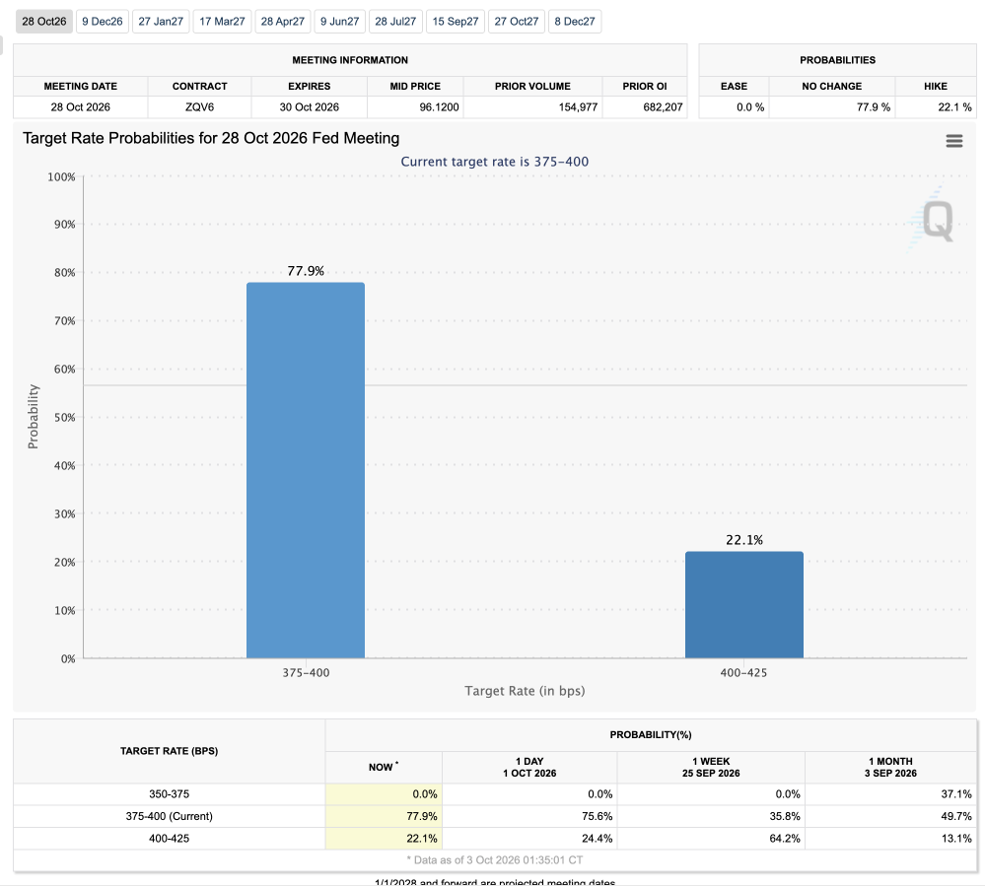Click the 154,977 prior volume value
Viewport: 985px width, 886px height.
coord(578,107)
